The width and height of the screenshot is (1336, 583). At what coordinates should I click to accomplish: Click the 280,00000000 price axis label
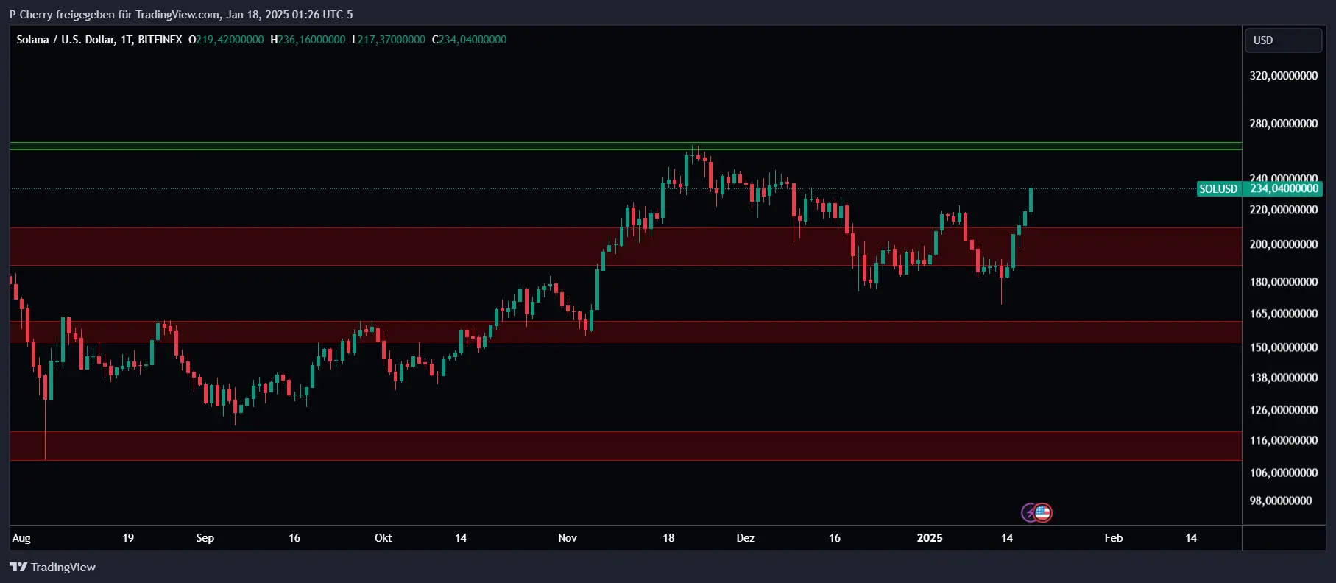click(1284, 124)
